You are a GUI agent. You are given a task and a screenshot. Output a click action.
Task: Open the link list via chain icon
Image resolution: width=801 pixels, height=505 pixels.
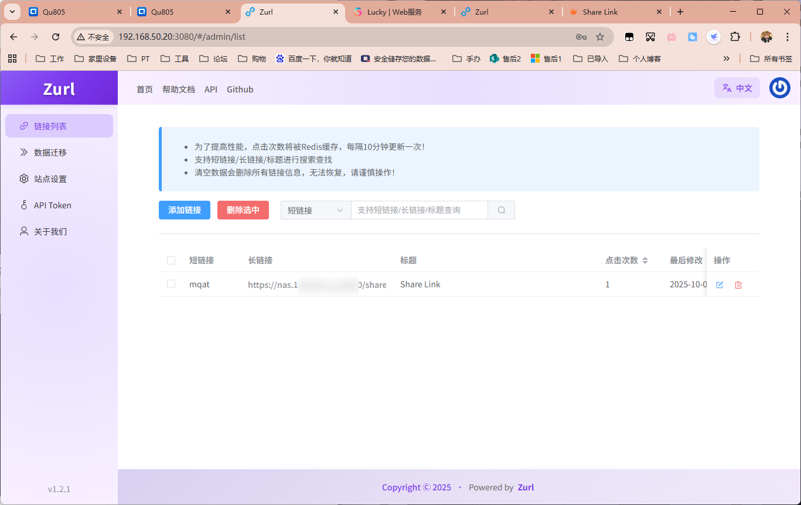[23, 125]
